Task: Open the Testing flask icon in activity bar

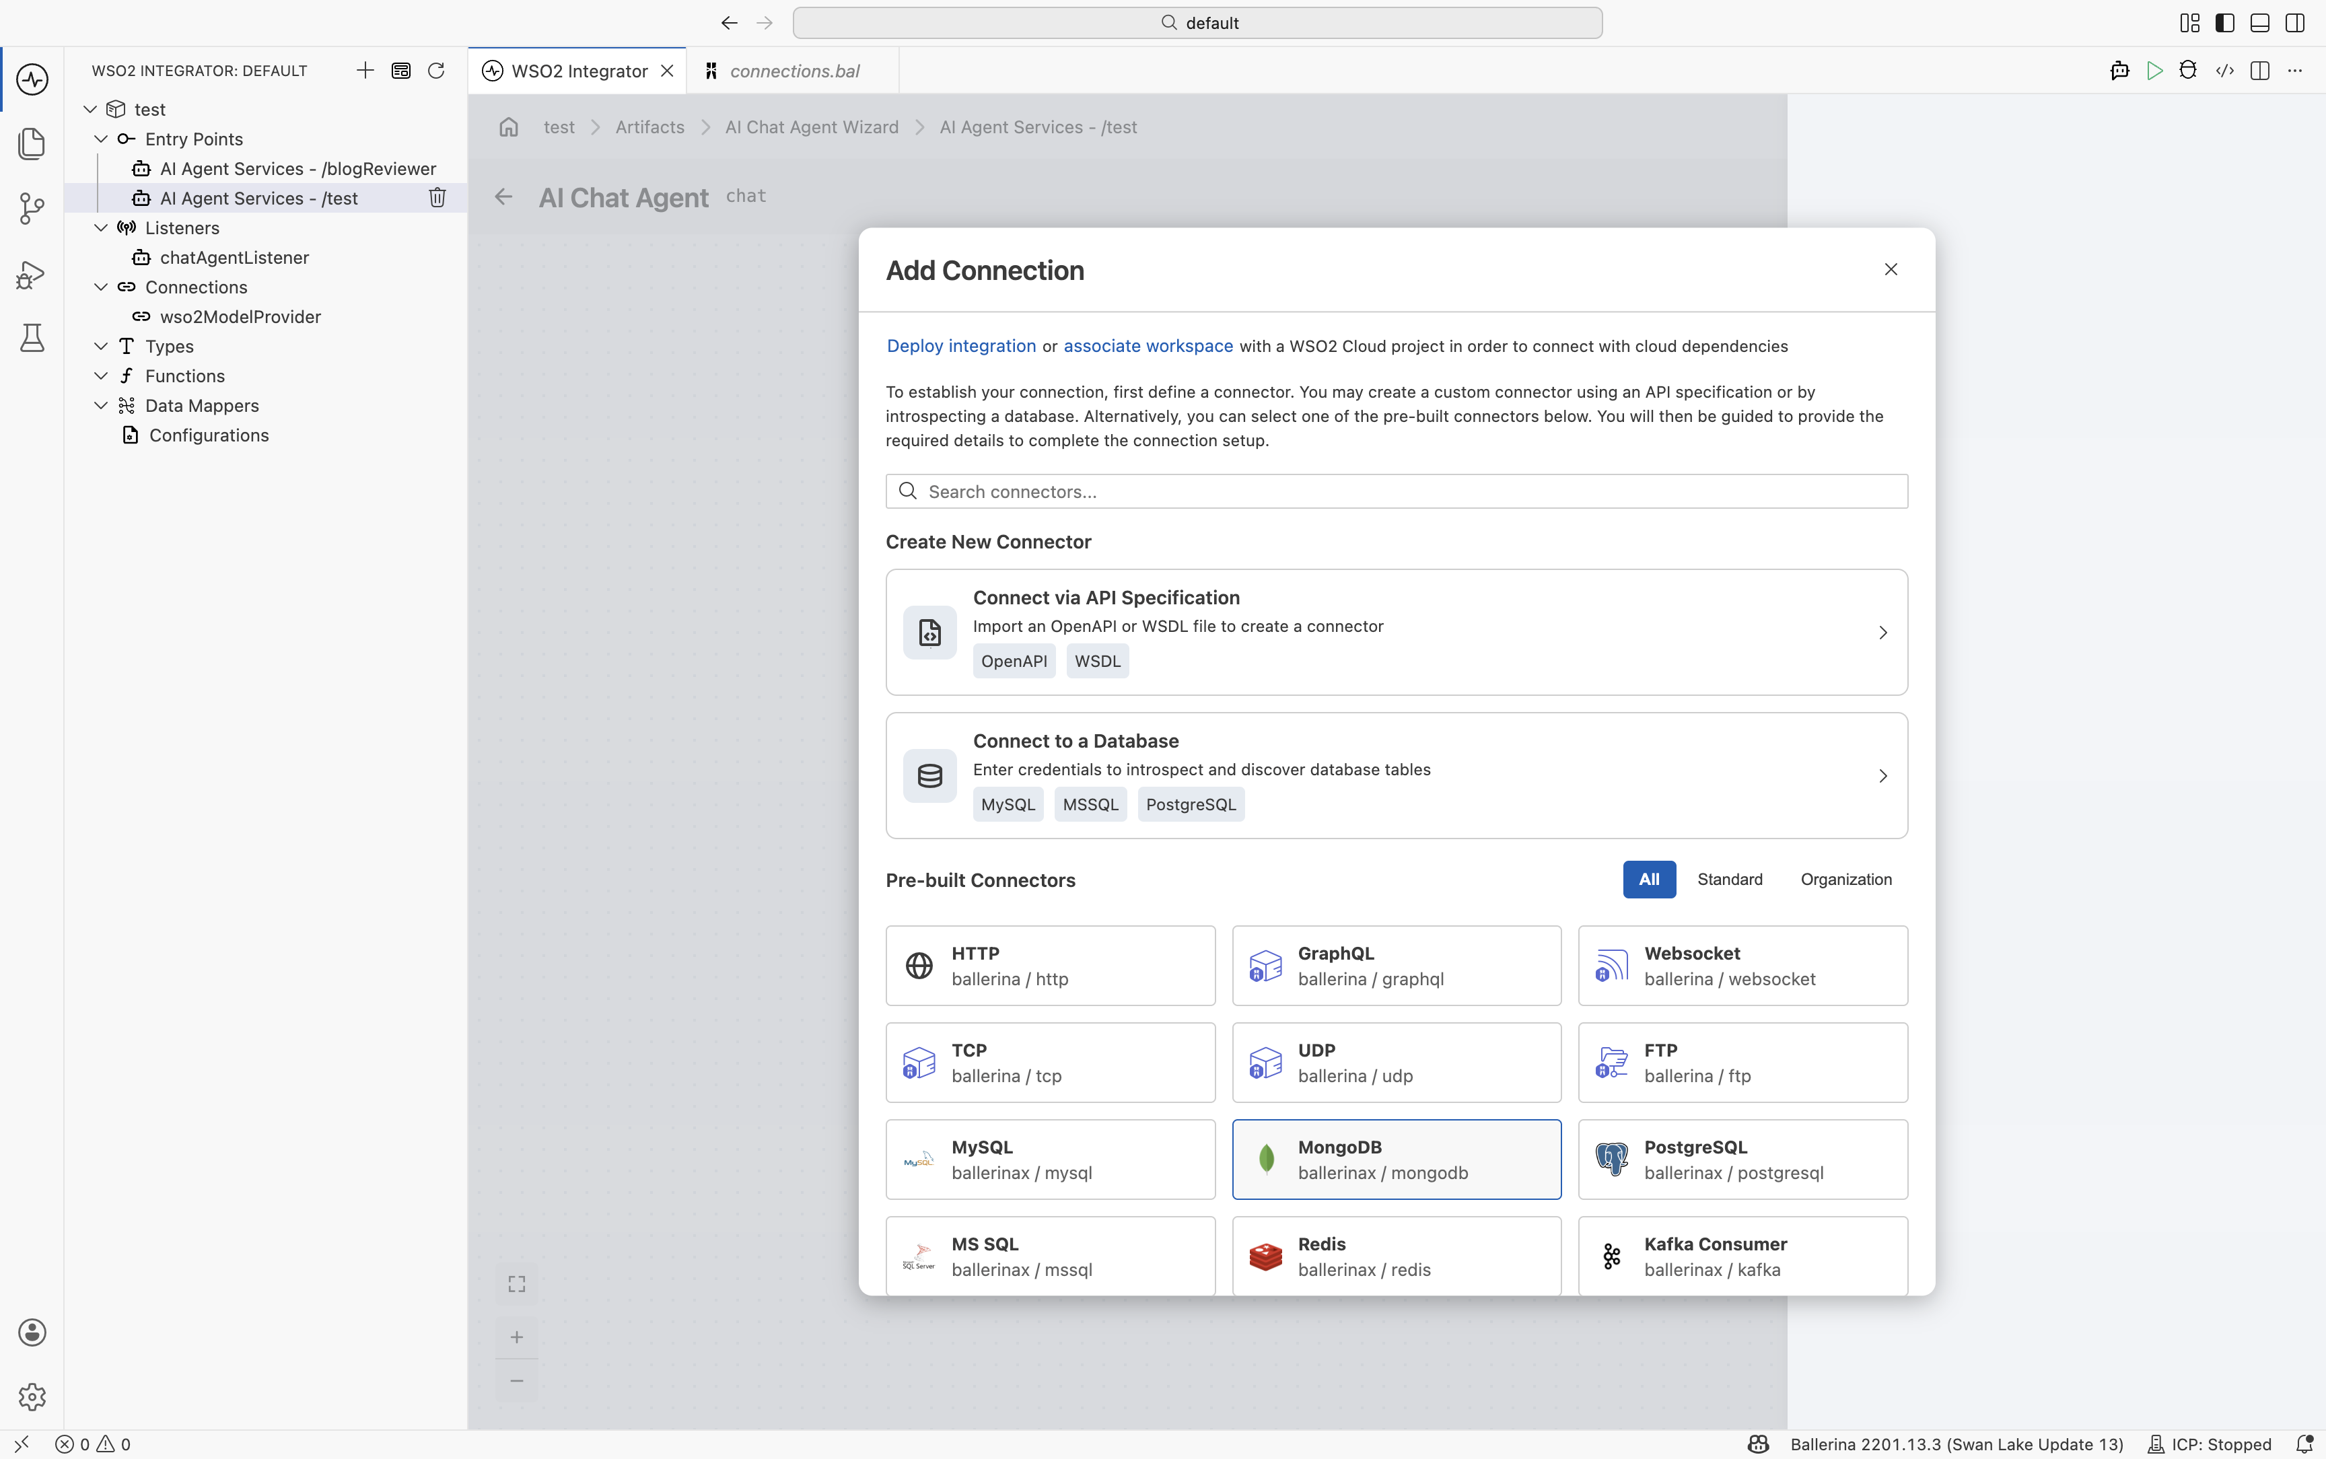Action: pyautogui.click(x=32, y=338)
